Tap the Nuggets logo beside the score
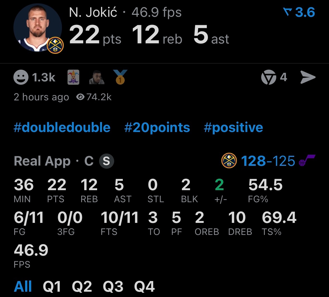 click(x=229, y=161)
